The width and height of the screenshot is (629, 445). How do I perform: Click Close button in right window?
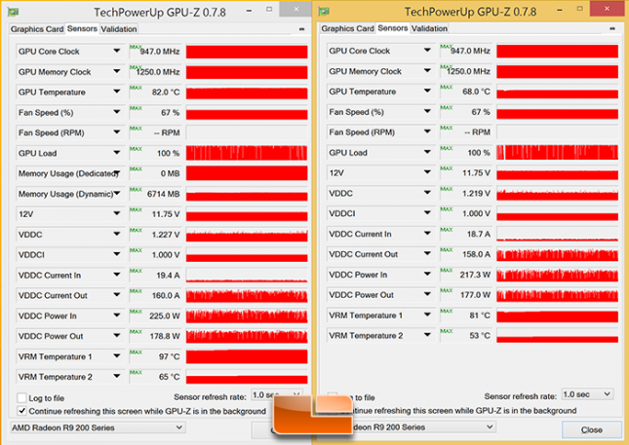point(592,429)
